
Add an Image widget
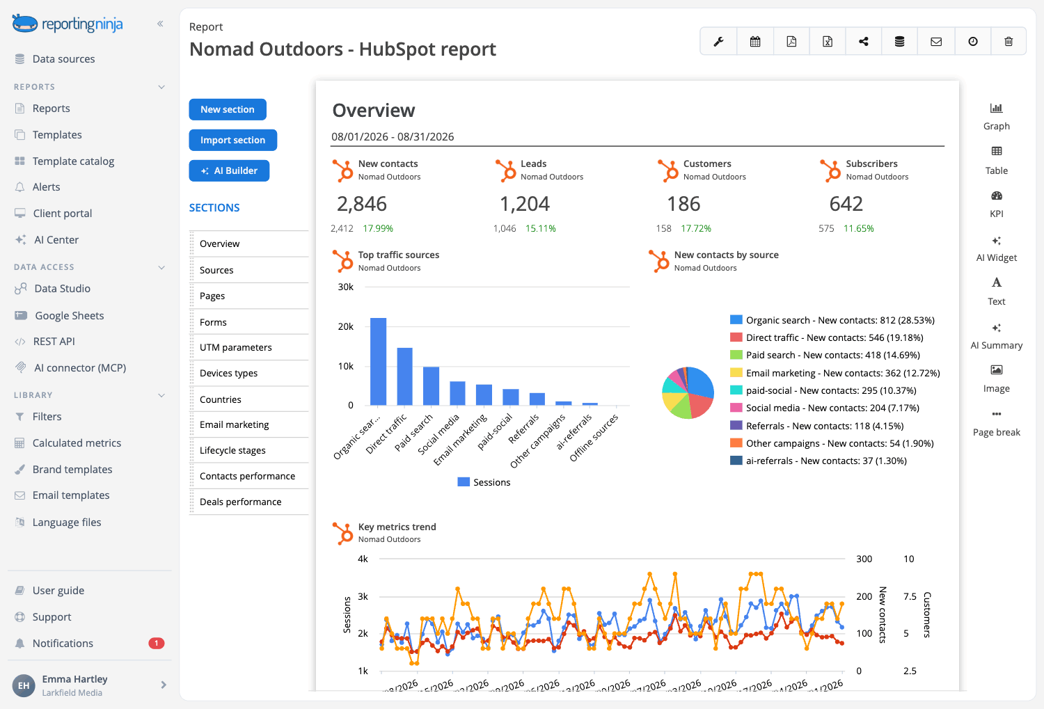click(997, 379)
